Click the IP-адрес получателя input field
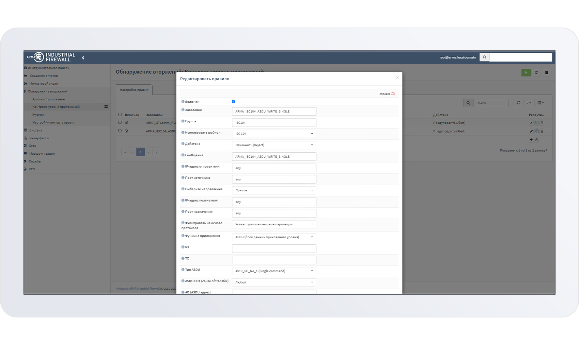The width and height of the screenshot is (579, 345). [274, 202]
